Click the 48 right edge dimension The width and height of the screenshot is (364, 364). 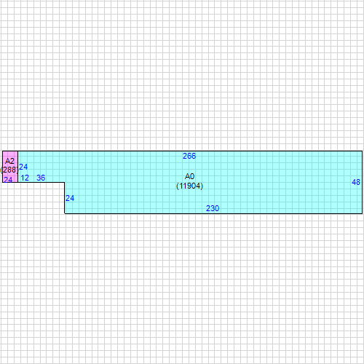click(x=356, y=182)
